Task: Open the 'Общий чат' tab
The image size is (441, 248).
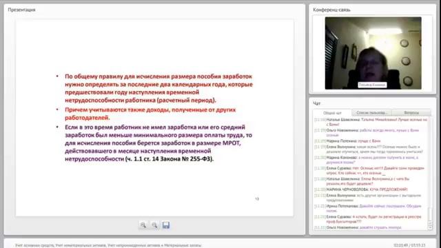Action: click(332, 113)
